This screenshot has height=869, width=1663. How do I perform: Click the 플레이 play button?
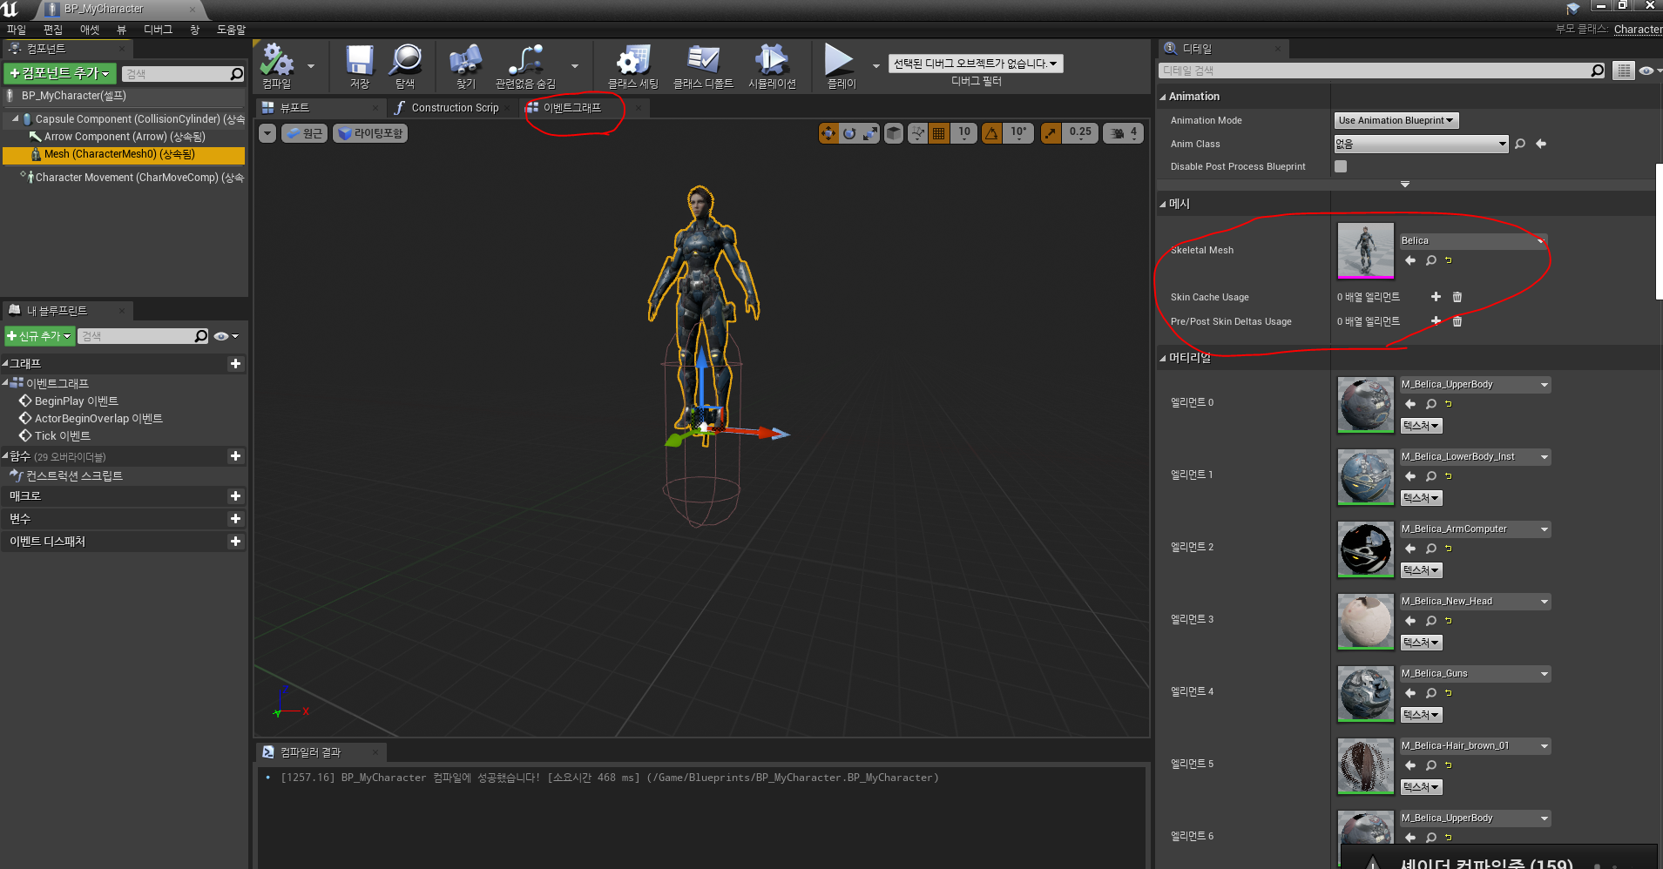(x=841, y=65)
